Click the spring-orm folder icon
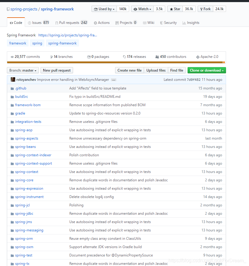 pyautogui.click(x=12, y=239)
